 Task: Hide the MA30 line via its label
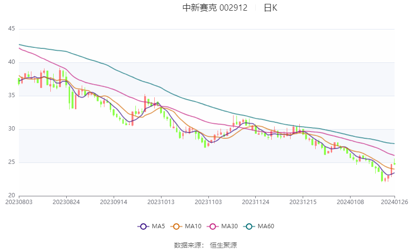tap(229, 226)
